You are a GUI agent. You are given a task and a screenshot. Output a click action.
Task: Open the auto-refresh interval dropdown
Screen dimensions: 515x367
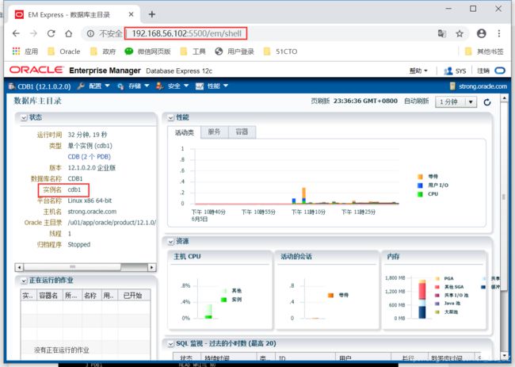tap(456, 101)
